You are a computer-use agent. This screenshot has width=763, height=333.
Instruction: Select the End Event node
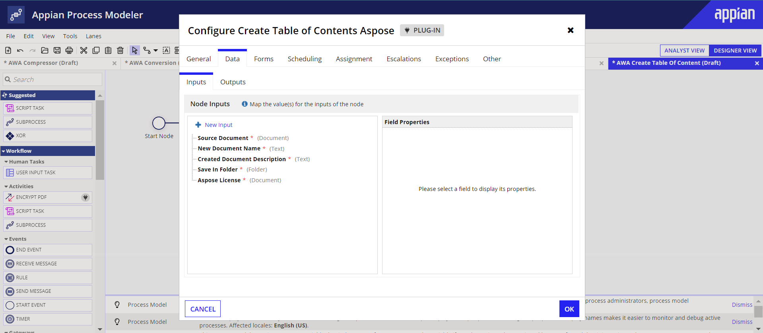pyautogui.click(x=48, y=250)
